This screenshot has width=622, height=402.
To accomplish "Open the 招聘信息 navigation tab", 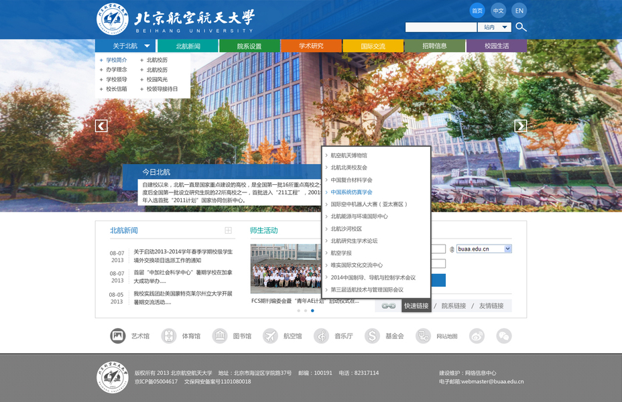I will (435, 46).
